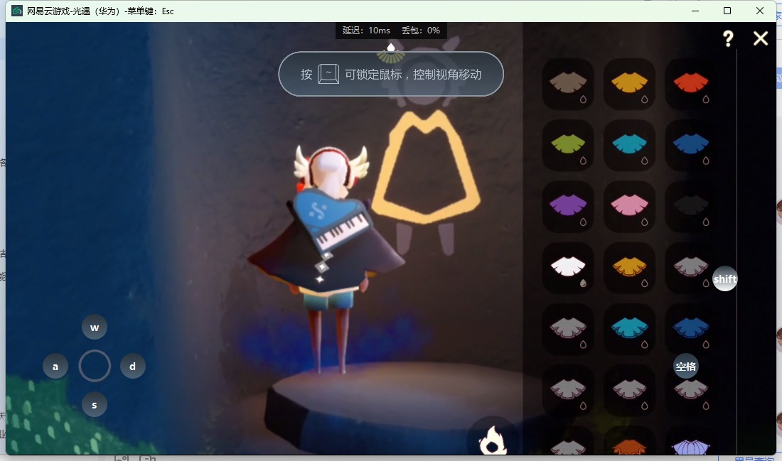The height and width of the screenshot is (461, 782).
Task: Tap the shift on-screen key
Action: coord(724,279)
